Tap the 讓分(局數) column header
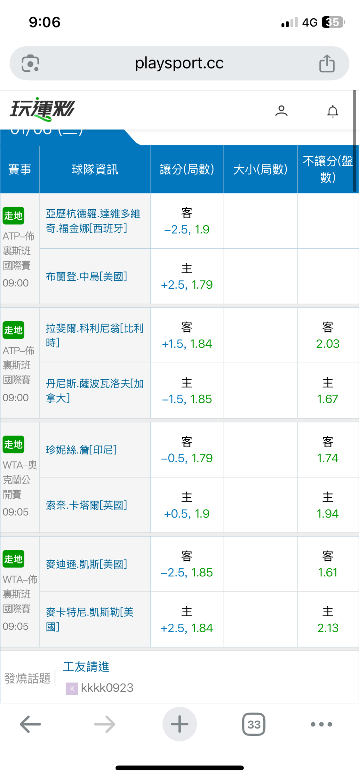 tap(187, 169)
